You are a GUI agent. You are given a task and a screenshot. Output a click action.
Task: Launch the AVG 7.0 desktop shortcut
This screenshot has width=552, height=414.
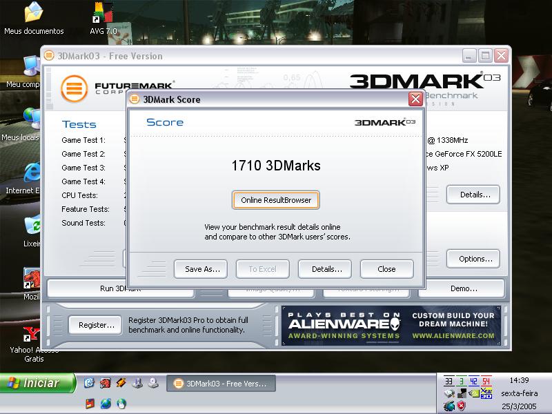click(x=103, y=19)
